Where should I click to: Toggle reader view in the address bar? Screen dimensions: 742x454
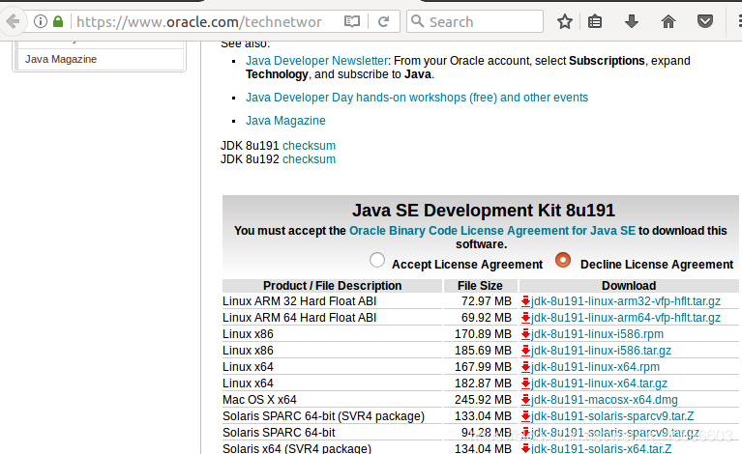352,21
